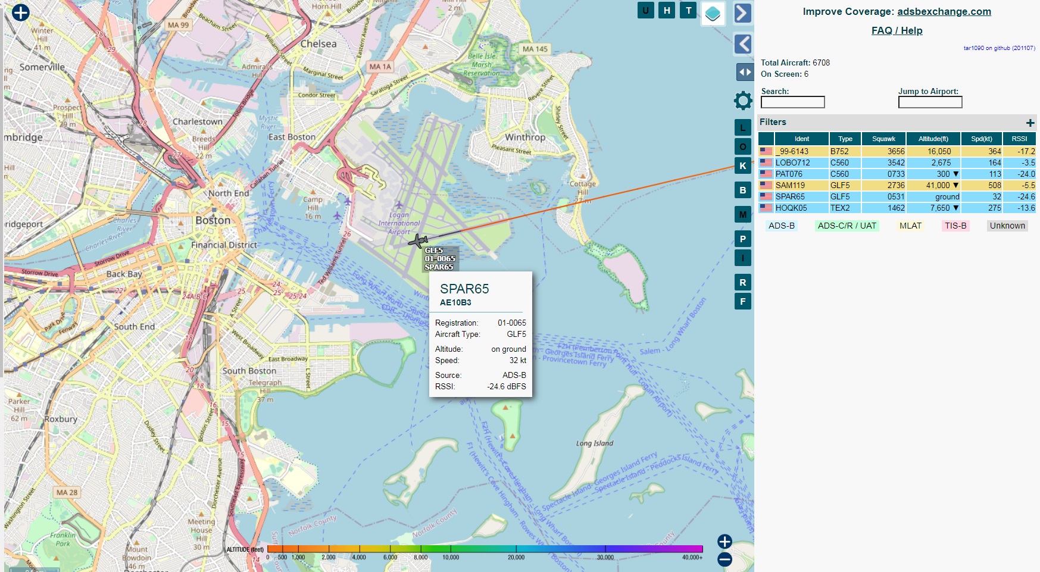1040x572 pixels.
Task: Click the M map toggle button
Action: tap(742, 214)
